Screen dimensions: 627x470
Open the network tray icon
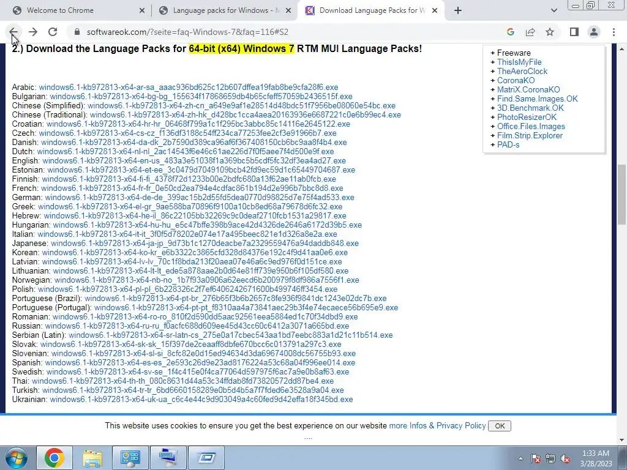550,459
